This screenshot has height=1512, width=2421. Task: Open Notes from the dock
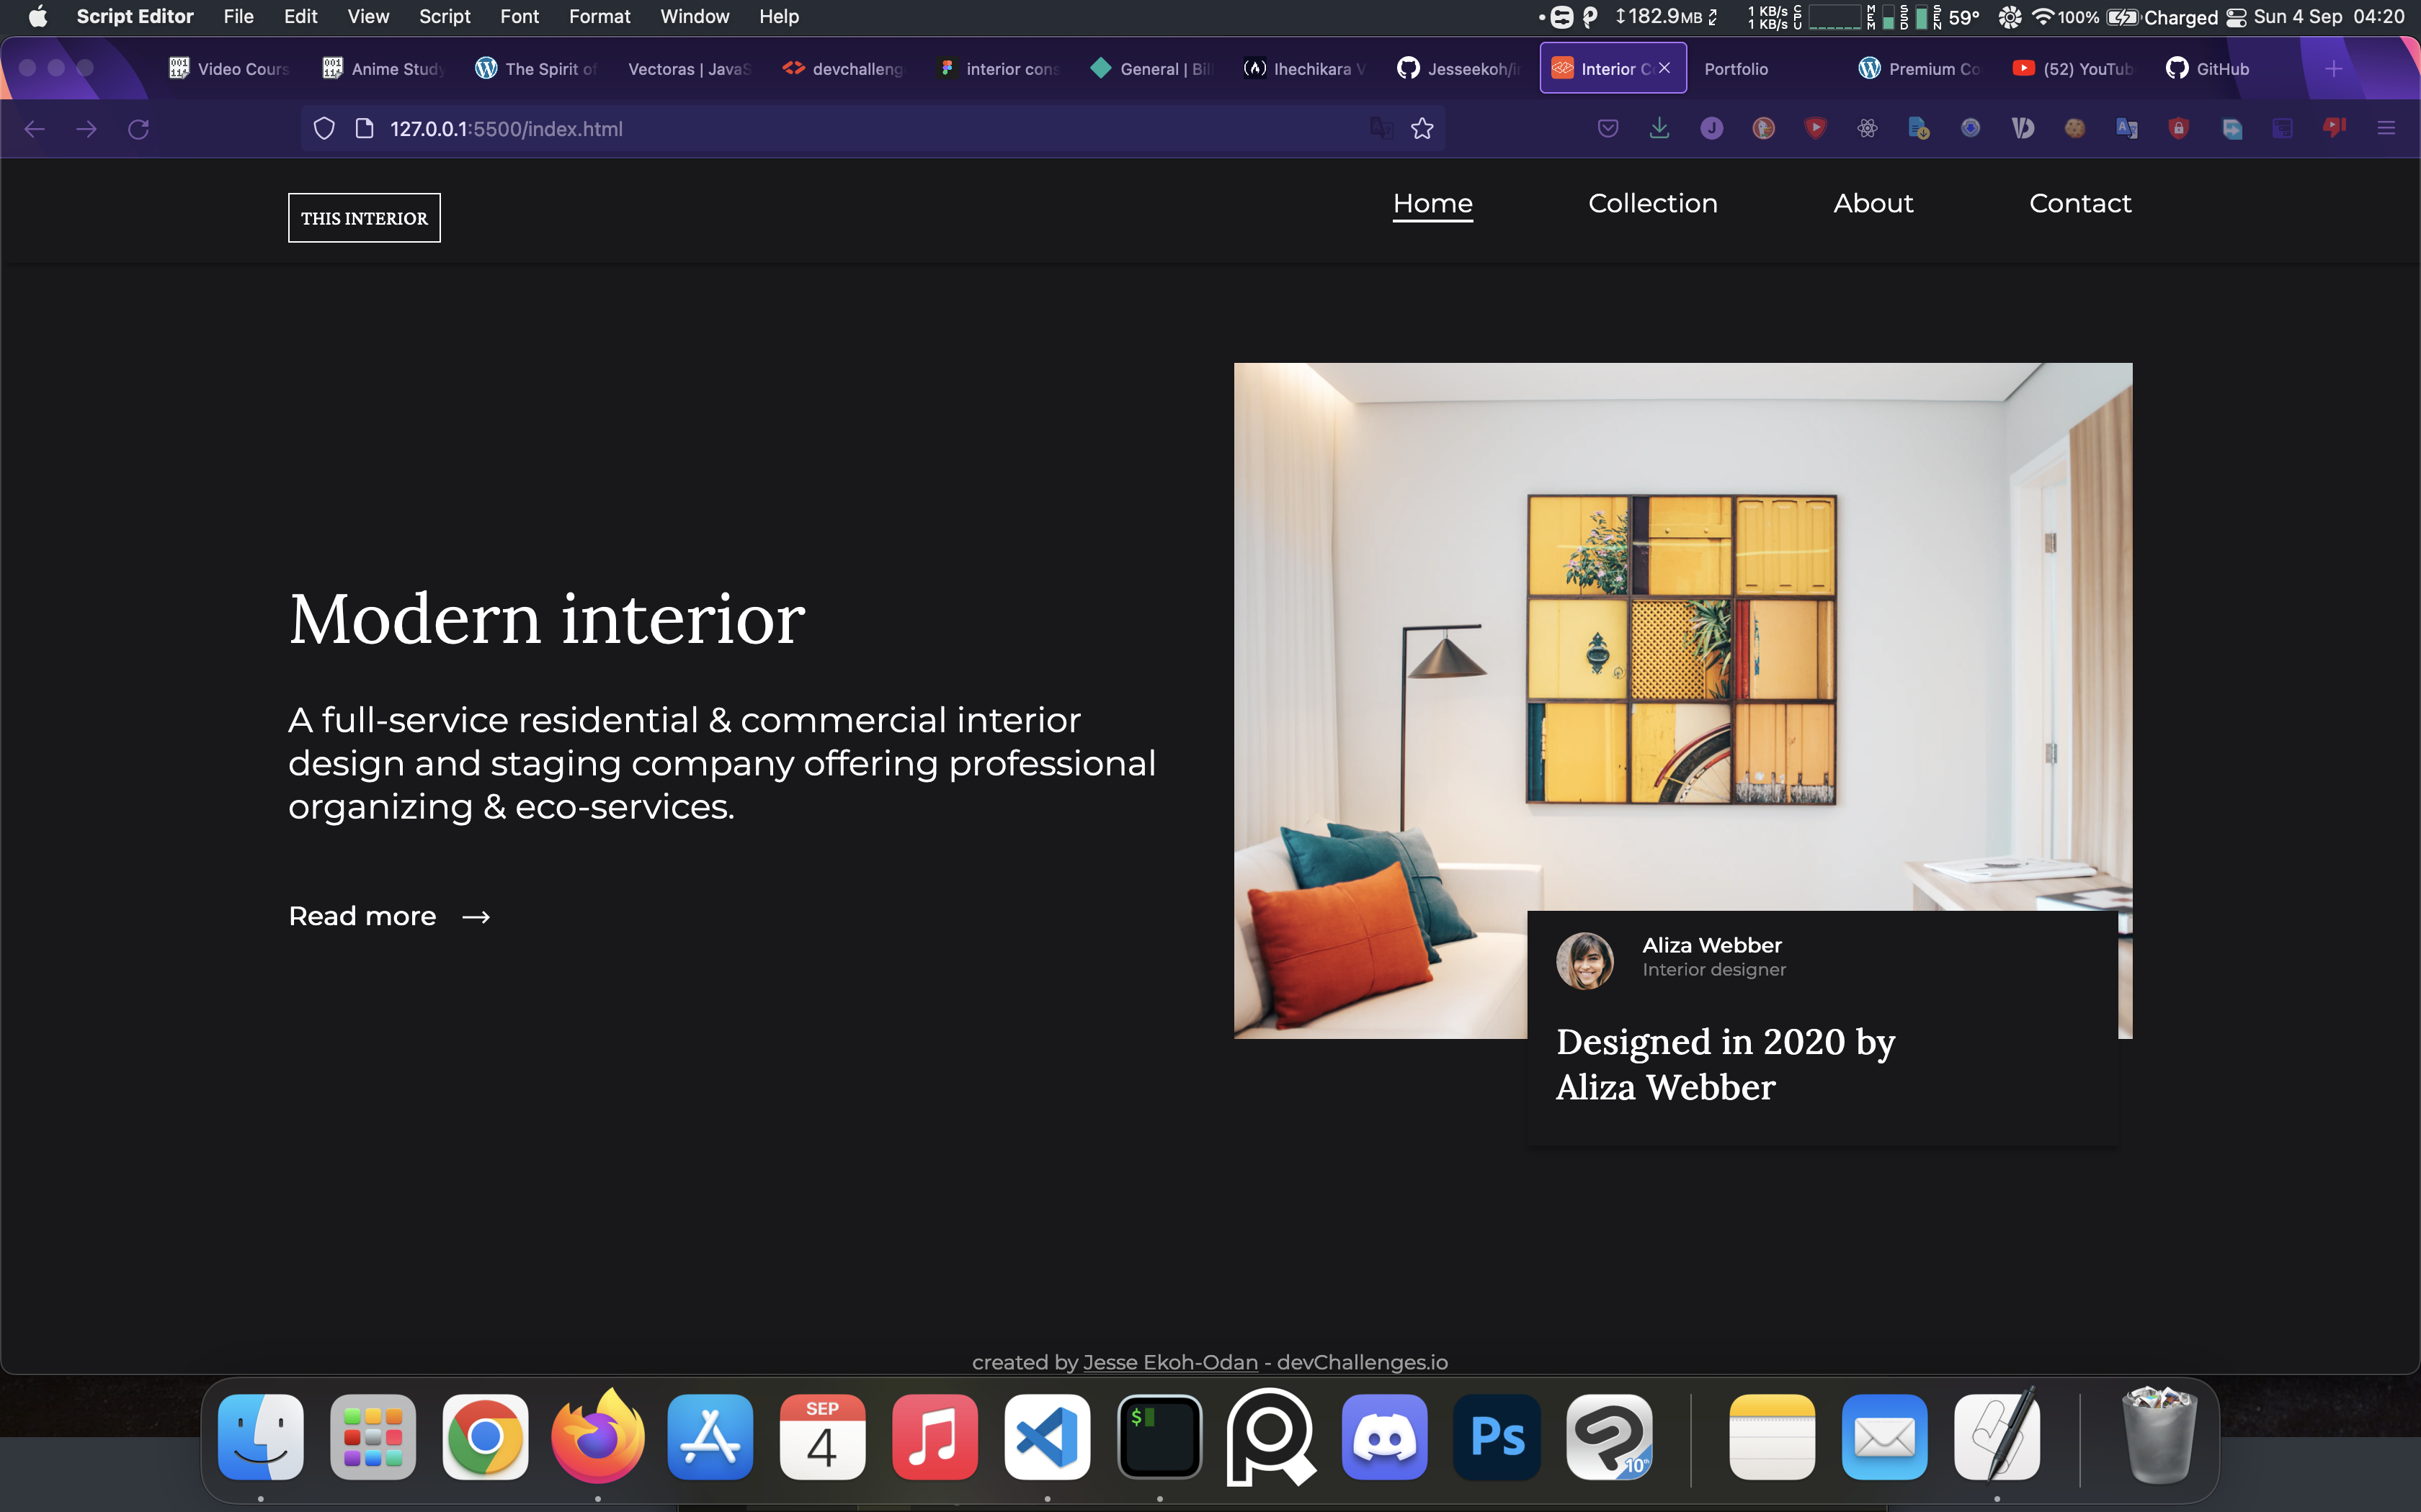click(1773, 1437)
